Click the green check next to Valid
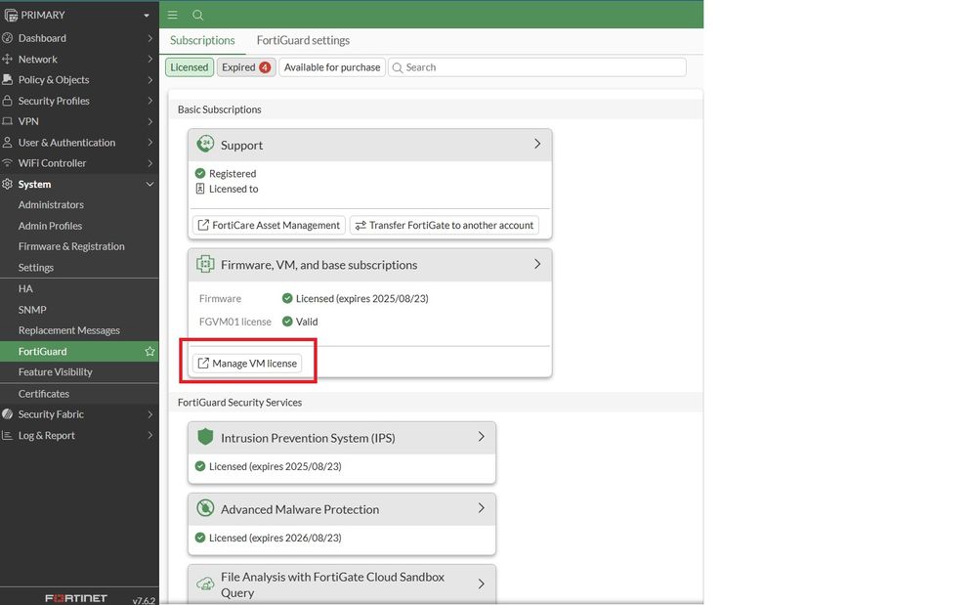The width and height of the screenshot is (976, 605). coord(287,322)
